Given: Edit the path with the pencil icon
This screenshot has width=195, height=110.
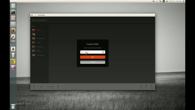Looking at the screenshot, I should (58, 86).
